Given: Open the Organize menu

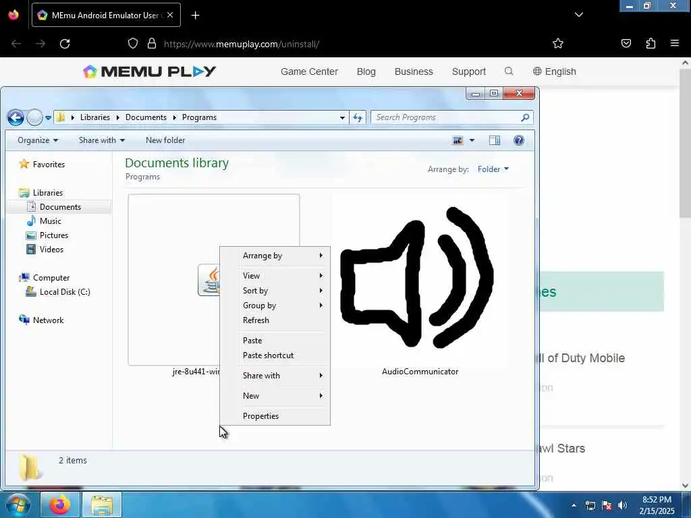Looking at the screenshot, I should click(x=38, y=140).
